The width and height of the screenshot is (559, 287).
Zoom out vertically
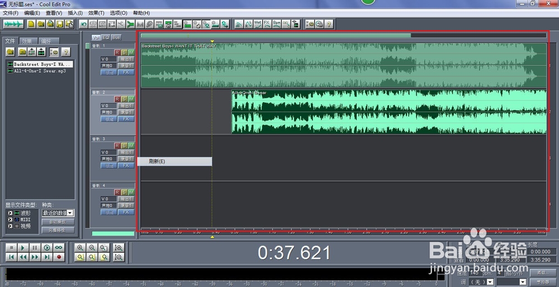point(119,257)
